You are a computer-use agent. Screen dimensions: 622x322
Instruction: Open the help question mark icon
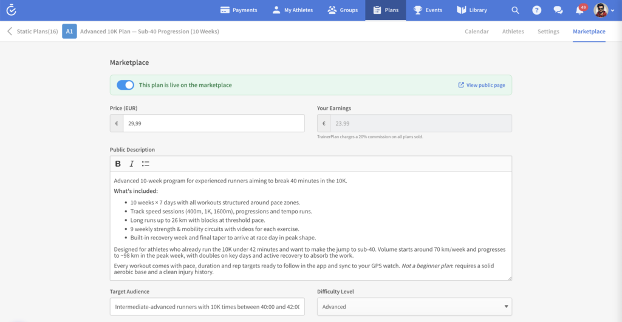(536, 10)
